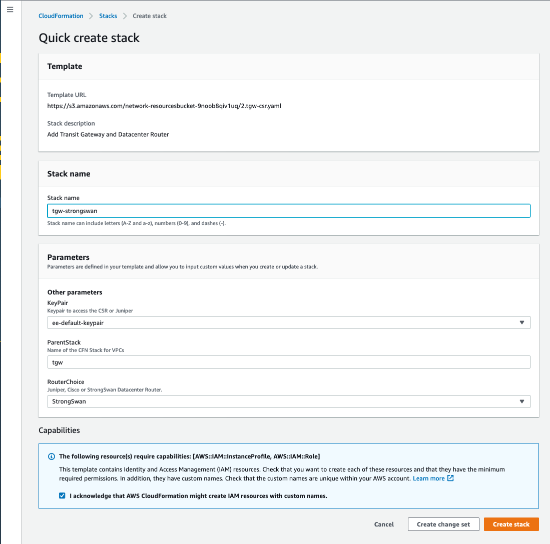Cancel the stack creation

[x=384, y=524]
